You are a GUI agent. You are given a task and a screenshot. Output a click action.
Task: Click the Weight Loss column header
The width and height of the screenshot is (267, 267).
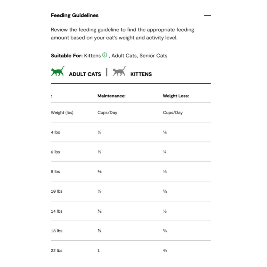click(176, 96)
